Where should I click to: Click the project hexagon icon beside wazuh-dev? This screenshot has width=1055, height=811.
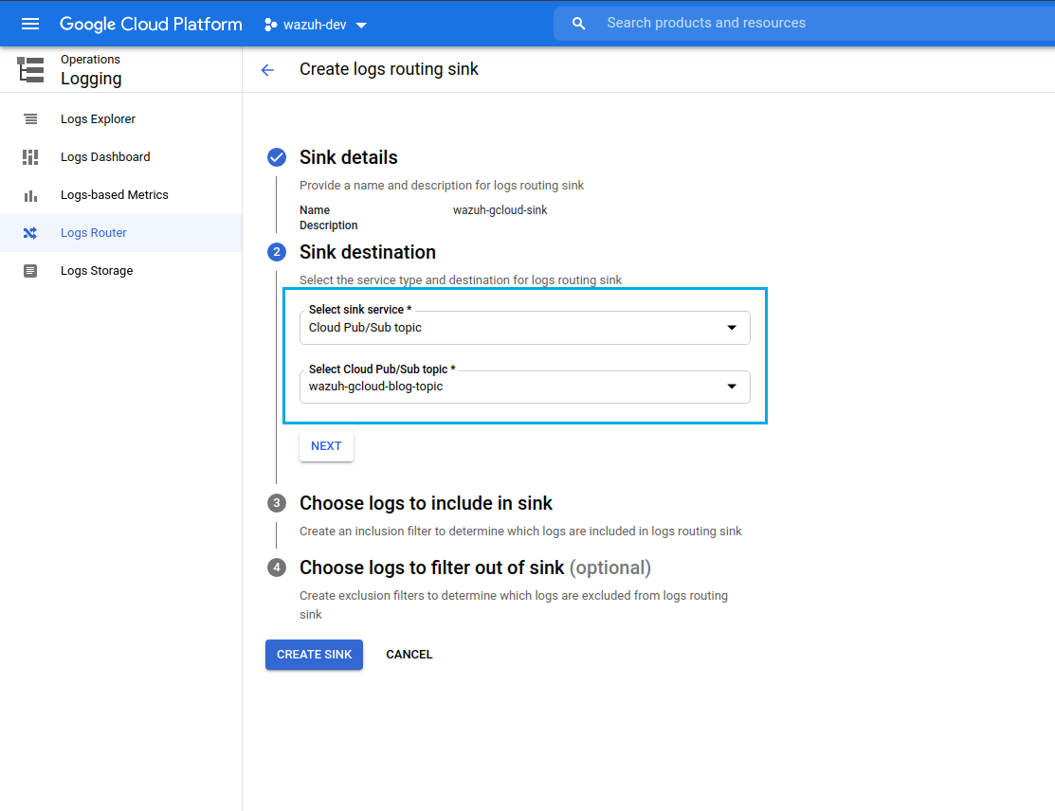[x=270, y=25]
